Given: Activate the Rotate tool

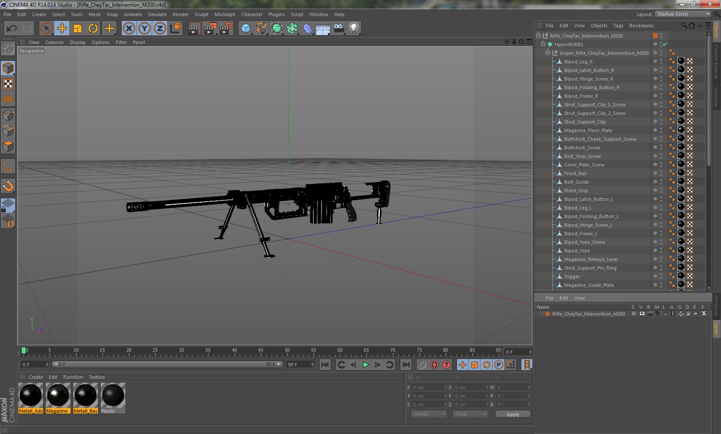Looking at the screenshot, I should 93,28.
